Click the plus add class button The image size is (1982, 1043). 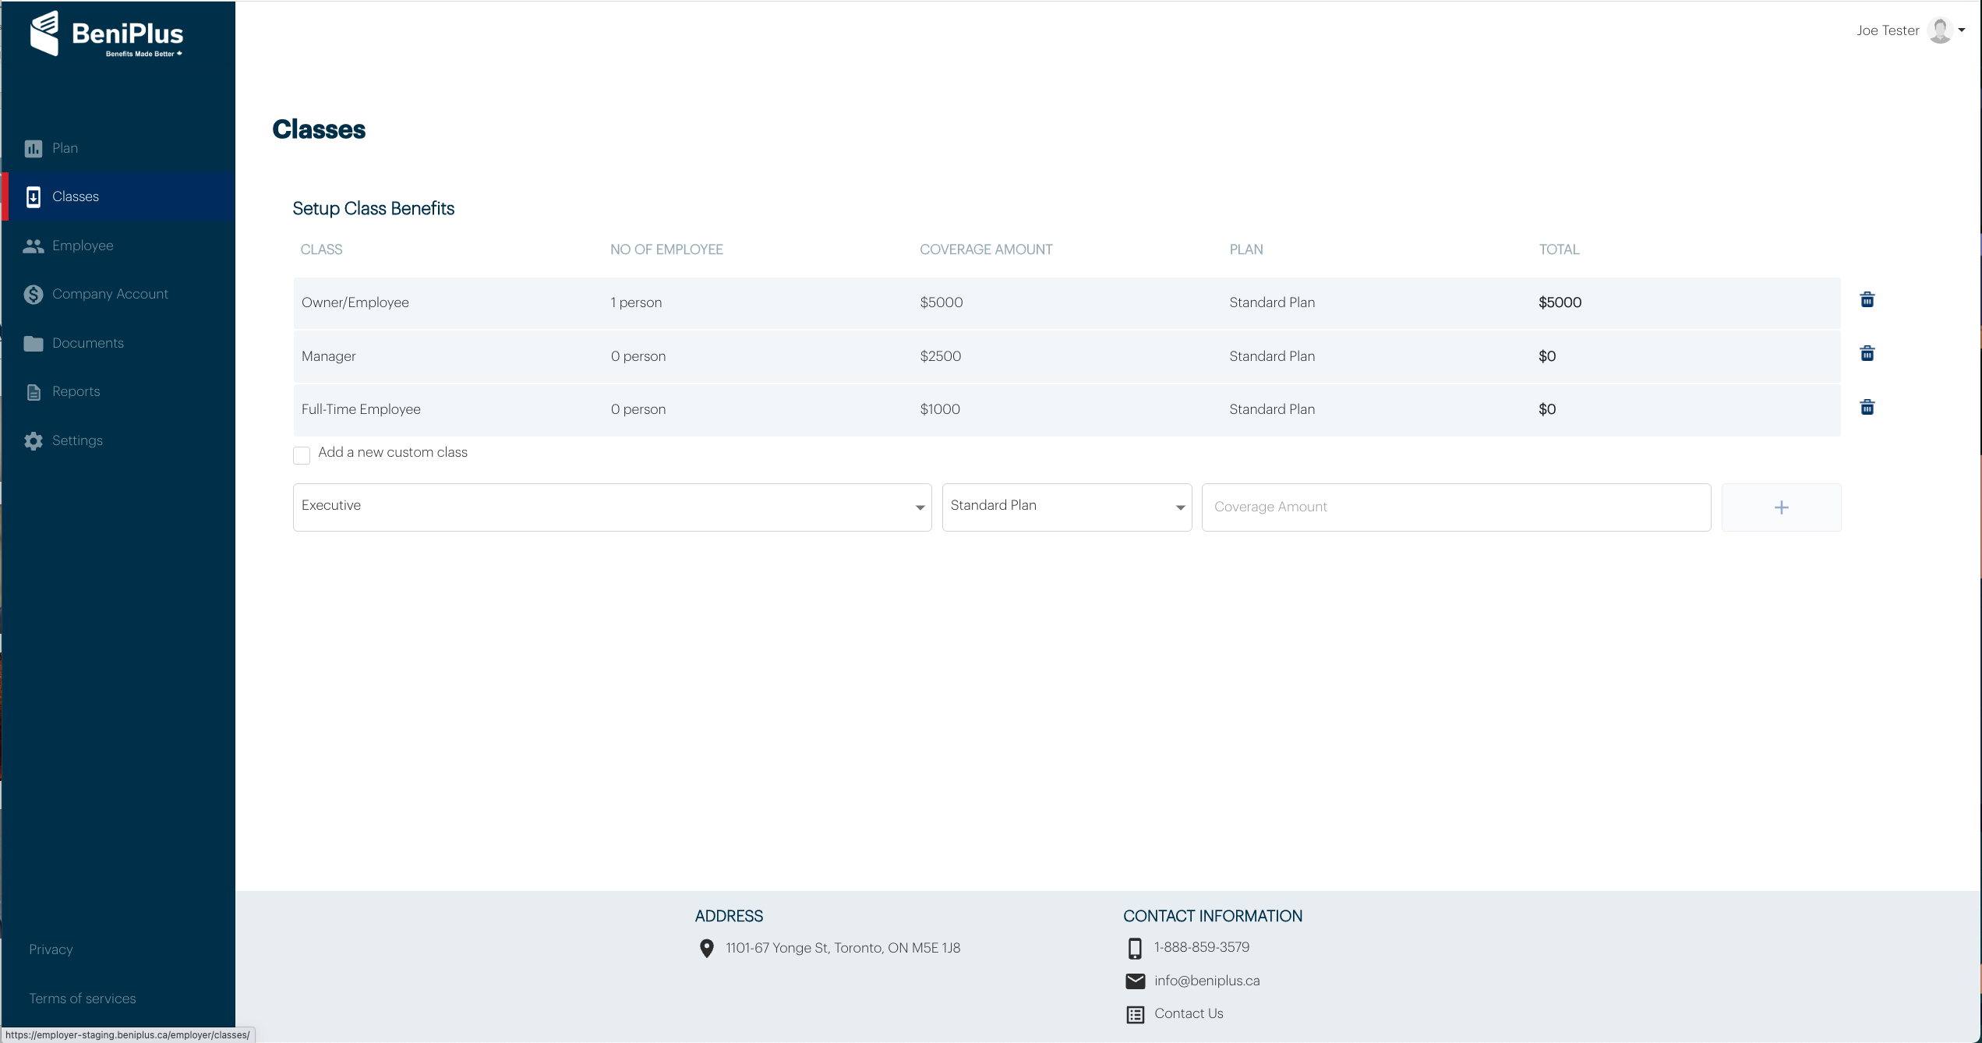(x=1781, y=507)
